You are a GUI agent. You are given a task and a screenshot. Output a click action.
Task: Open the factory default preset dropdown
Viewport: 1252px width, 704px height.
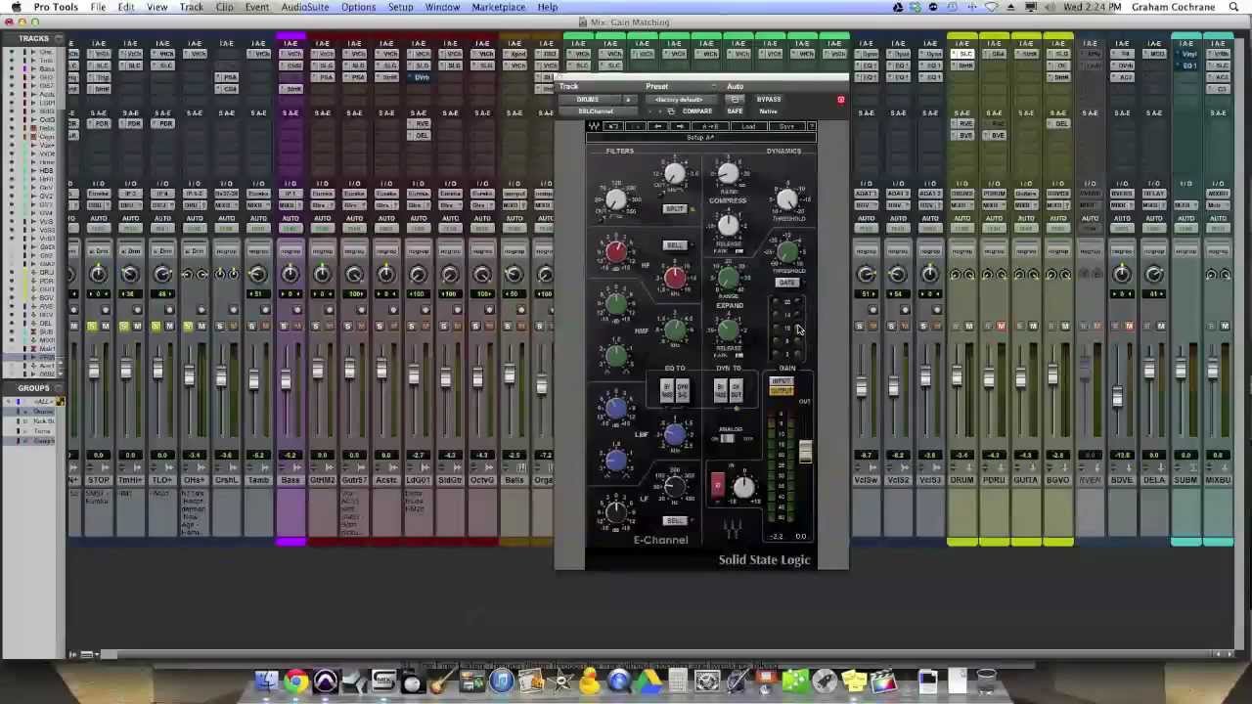coord(679,99)
